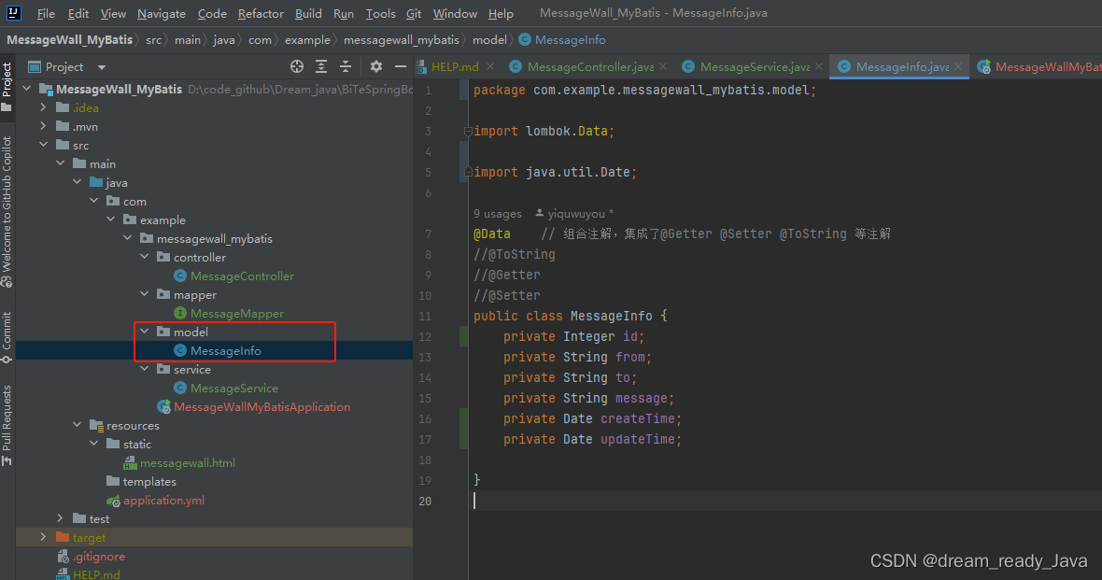1102x580 pixels.
Task: Fold the import block at line 3
Action: (467, 131)
